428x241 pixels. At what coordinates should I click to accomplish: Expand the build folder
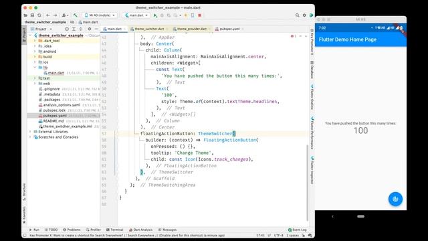point(35,57)
